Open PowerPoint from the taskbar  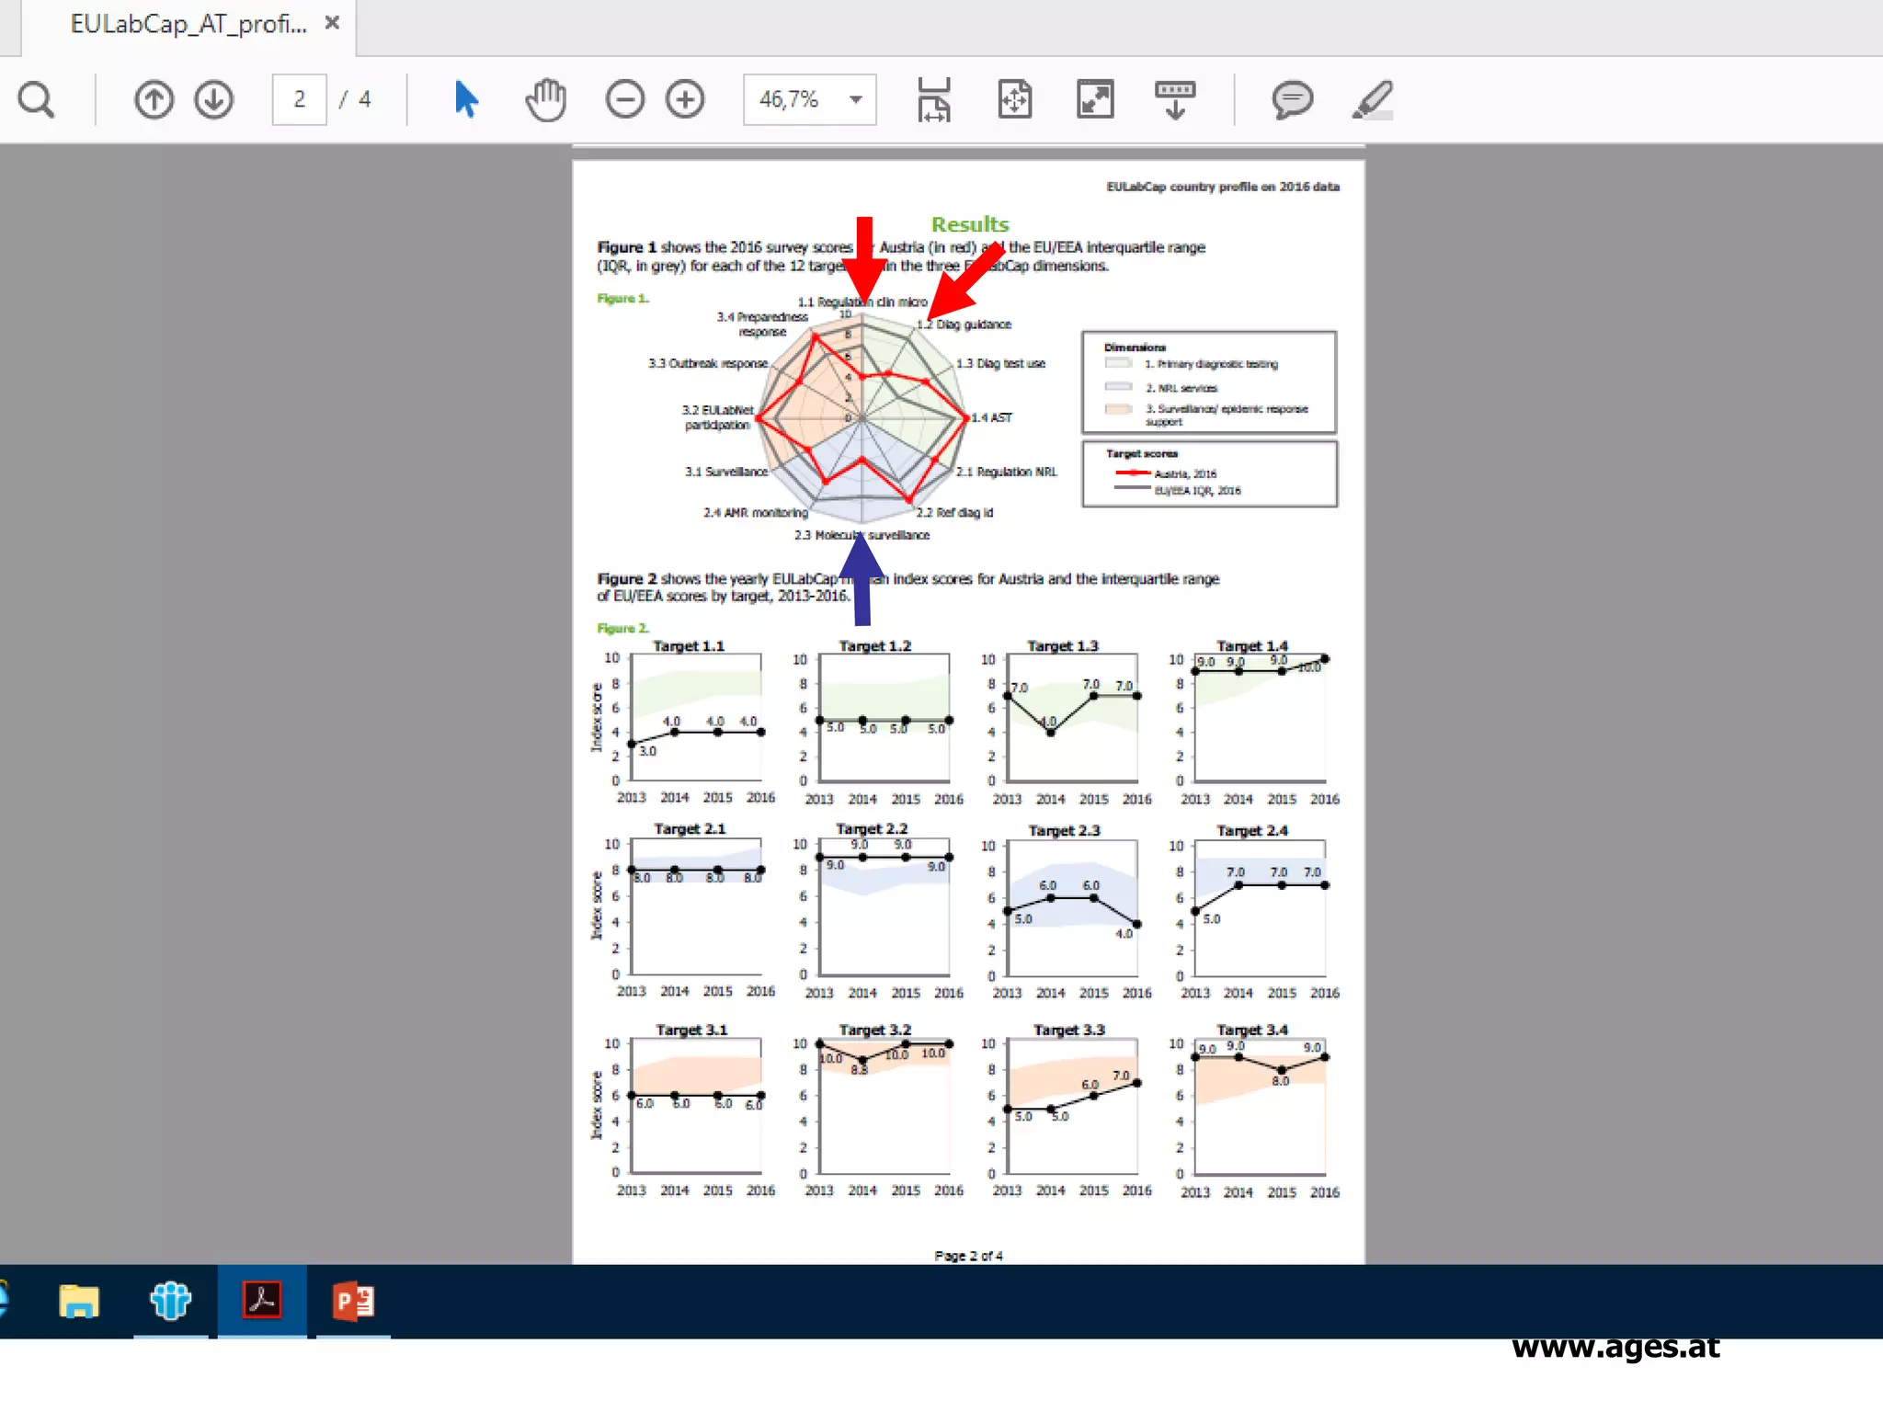tap(353, 1301)
